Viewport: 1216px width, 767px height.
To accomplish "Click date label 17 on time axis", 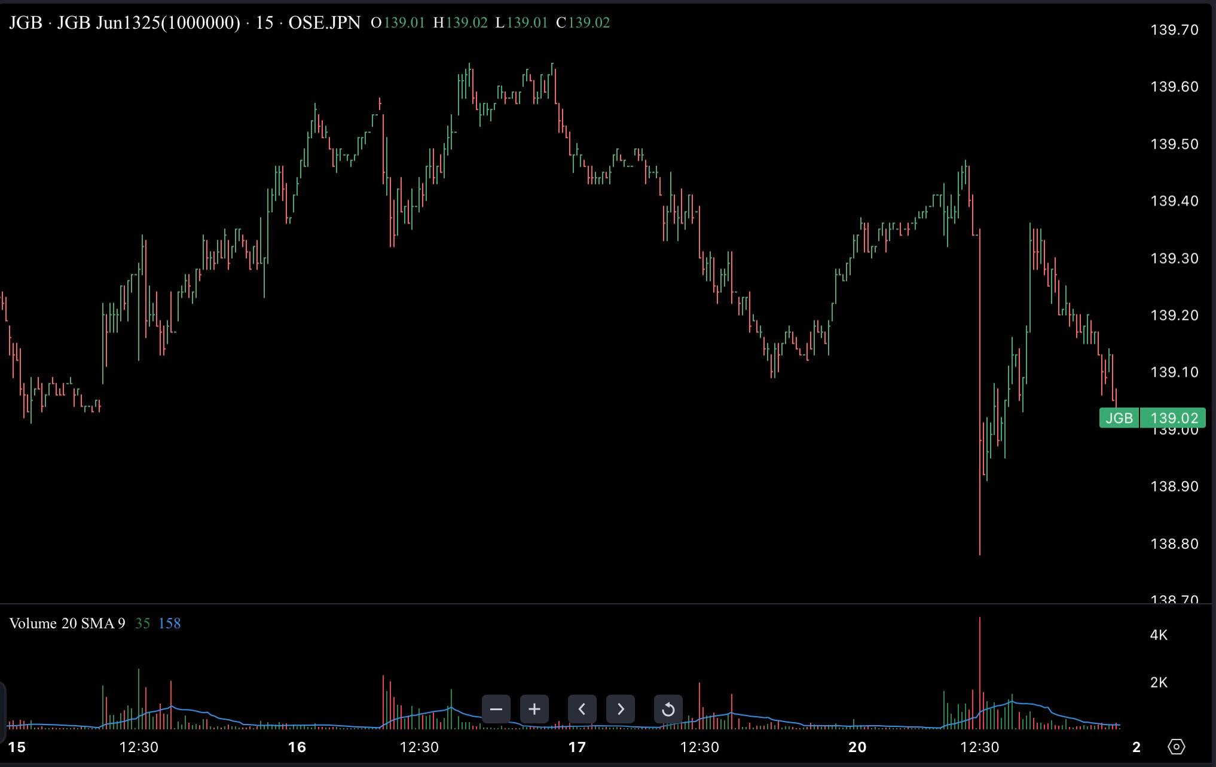I will pos(577,747).
